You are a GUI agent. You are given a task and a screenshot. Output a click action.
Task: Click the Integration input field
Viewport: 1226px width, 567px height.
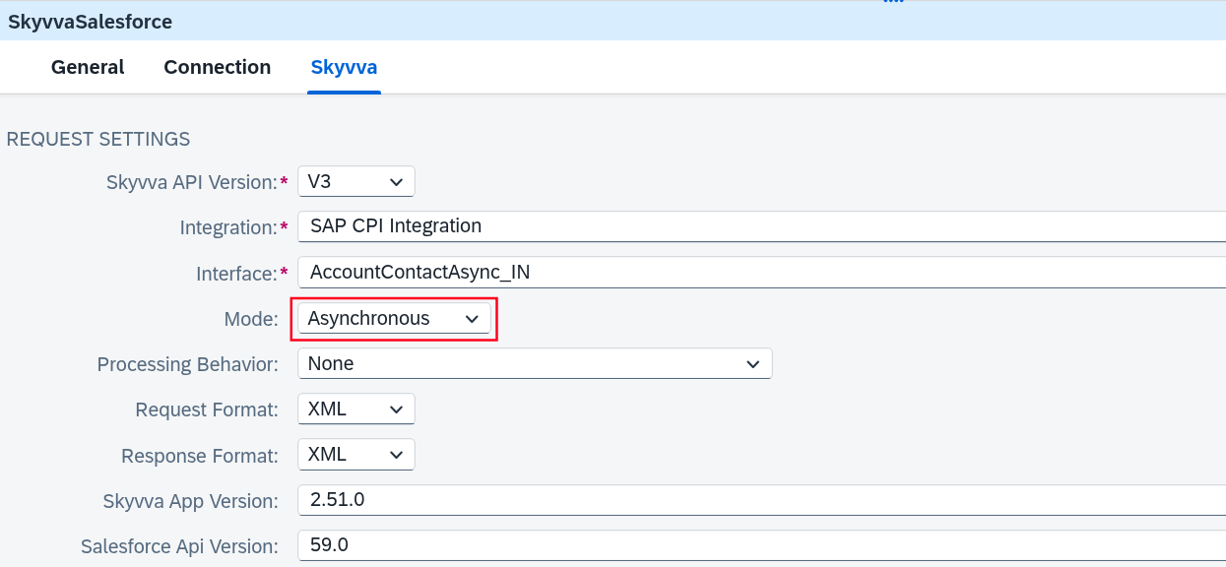pos(761,226)
